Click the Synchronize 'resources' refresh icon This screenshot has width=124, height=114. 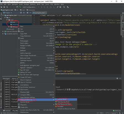coord(19,87)
